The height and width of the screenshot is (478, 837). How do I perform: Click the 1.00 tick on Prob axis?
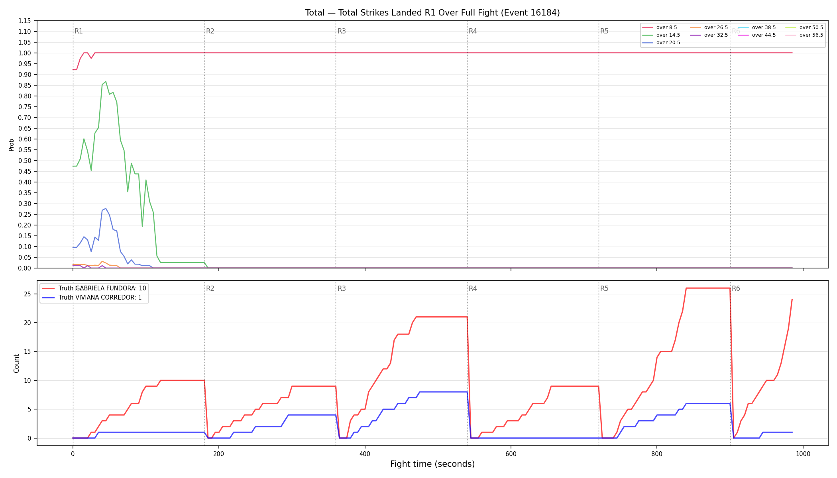coord(25,53)
